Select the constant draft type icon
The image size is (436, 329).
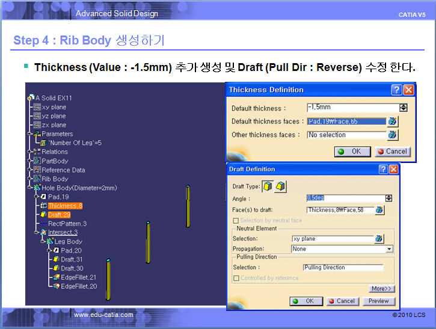268,187
